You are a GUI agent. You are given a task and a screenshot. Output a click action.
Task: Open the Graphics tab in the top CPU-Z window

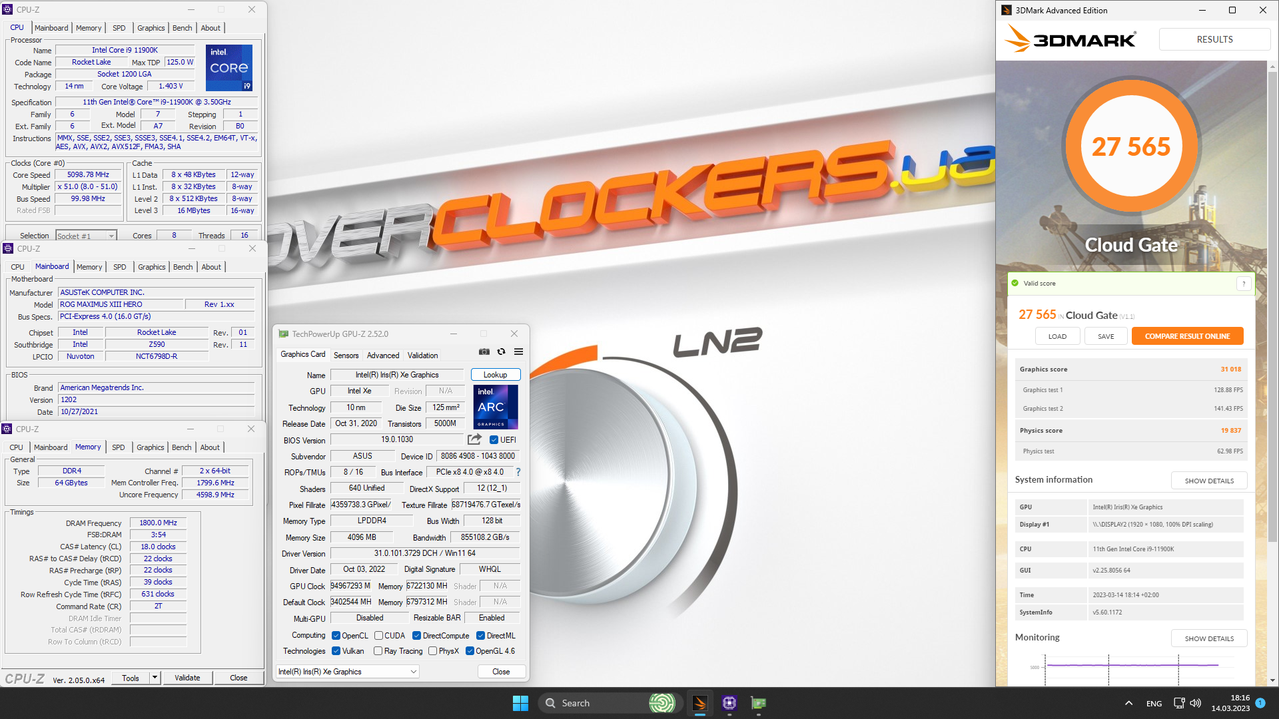pyautogui.click(x=151, y=28)
